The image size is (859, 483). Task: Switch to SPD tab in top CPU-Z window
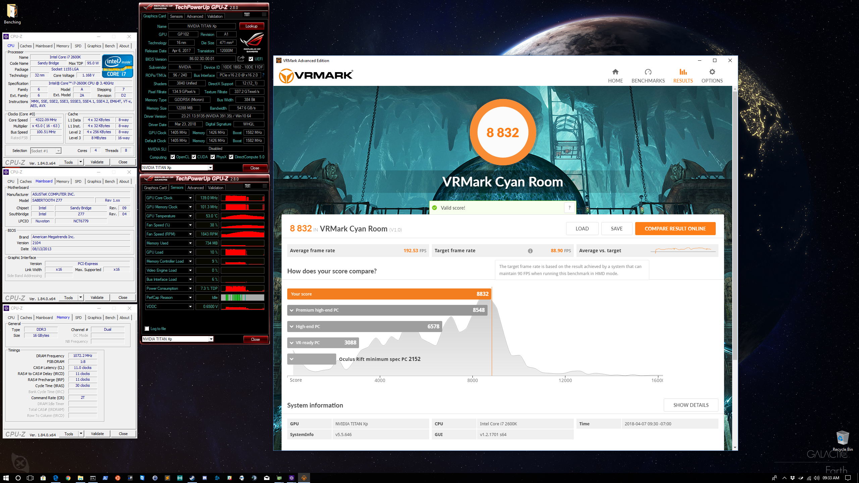point(78,46)
